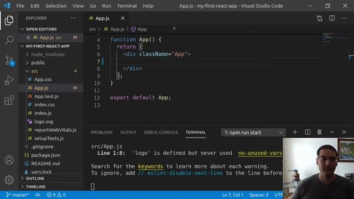Click the no-unused-vars link in terminal
354x199 pixels.
point(260,153)
